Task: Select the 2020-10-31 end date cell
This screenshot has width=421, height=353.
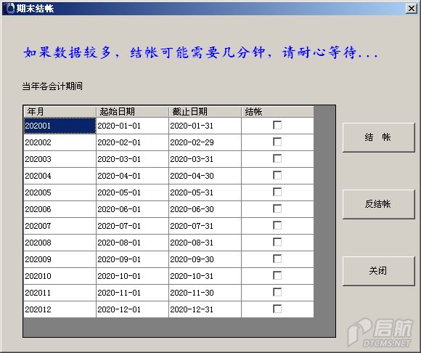Action: point(205,276)
